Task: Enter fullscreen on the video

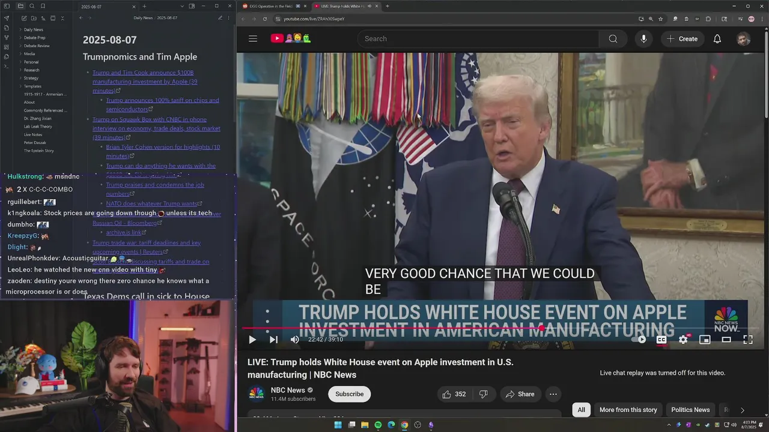Action: pos(748,340)
